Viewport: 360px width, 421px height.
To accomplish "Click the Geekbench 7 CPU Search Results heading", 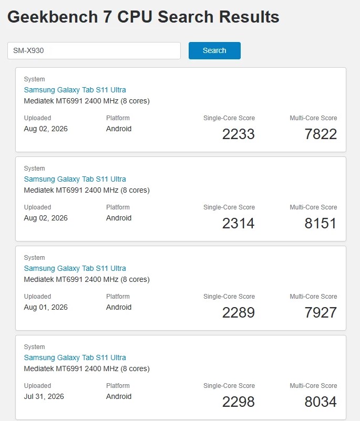I will [143, 17].
